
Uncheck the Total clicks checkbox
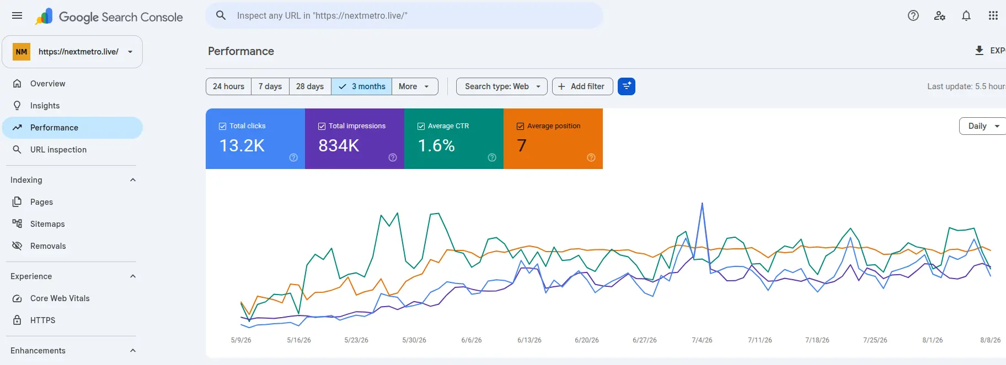click(223, 126)
